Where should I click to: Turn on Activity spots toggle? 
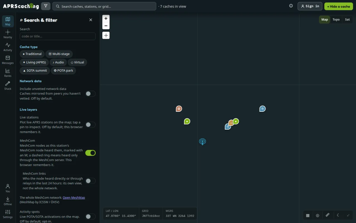90,217
